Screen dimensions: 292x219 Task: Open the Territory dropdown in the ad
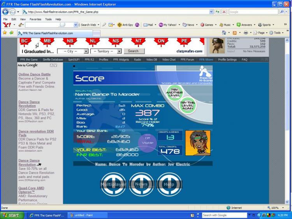(x=106, y=51)
